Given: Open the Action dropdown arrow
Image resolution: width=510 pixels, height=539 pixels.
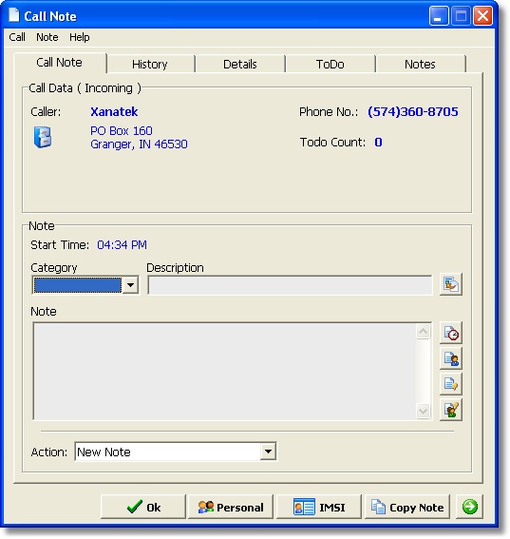Looking at the screenshot, I should [268, 452].
